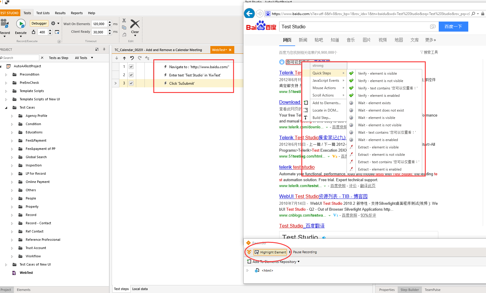Expand the <html> DOM node
This screenshot has height=293, width=486.
coord(248,270)
